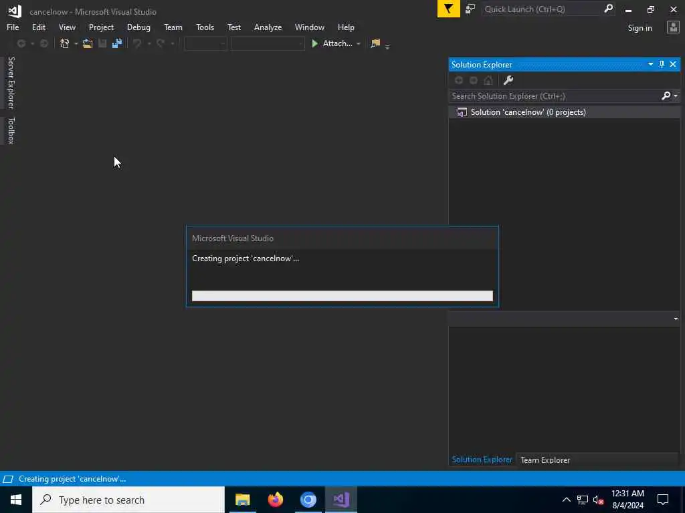Click the Back button in Solution Explorer
Viewport: 685px width, 513px height.
[x=459, y=80]
